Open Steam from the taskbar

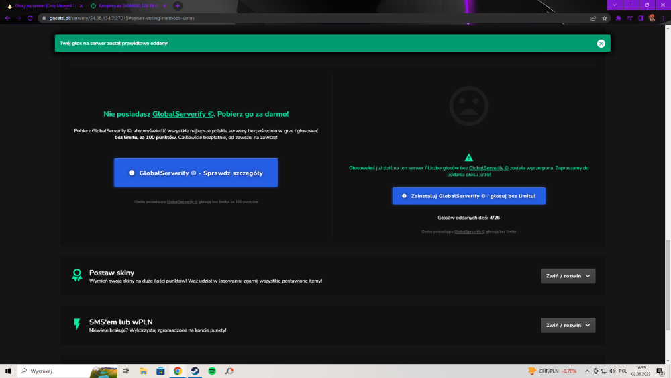point(195,371)
